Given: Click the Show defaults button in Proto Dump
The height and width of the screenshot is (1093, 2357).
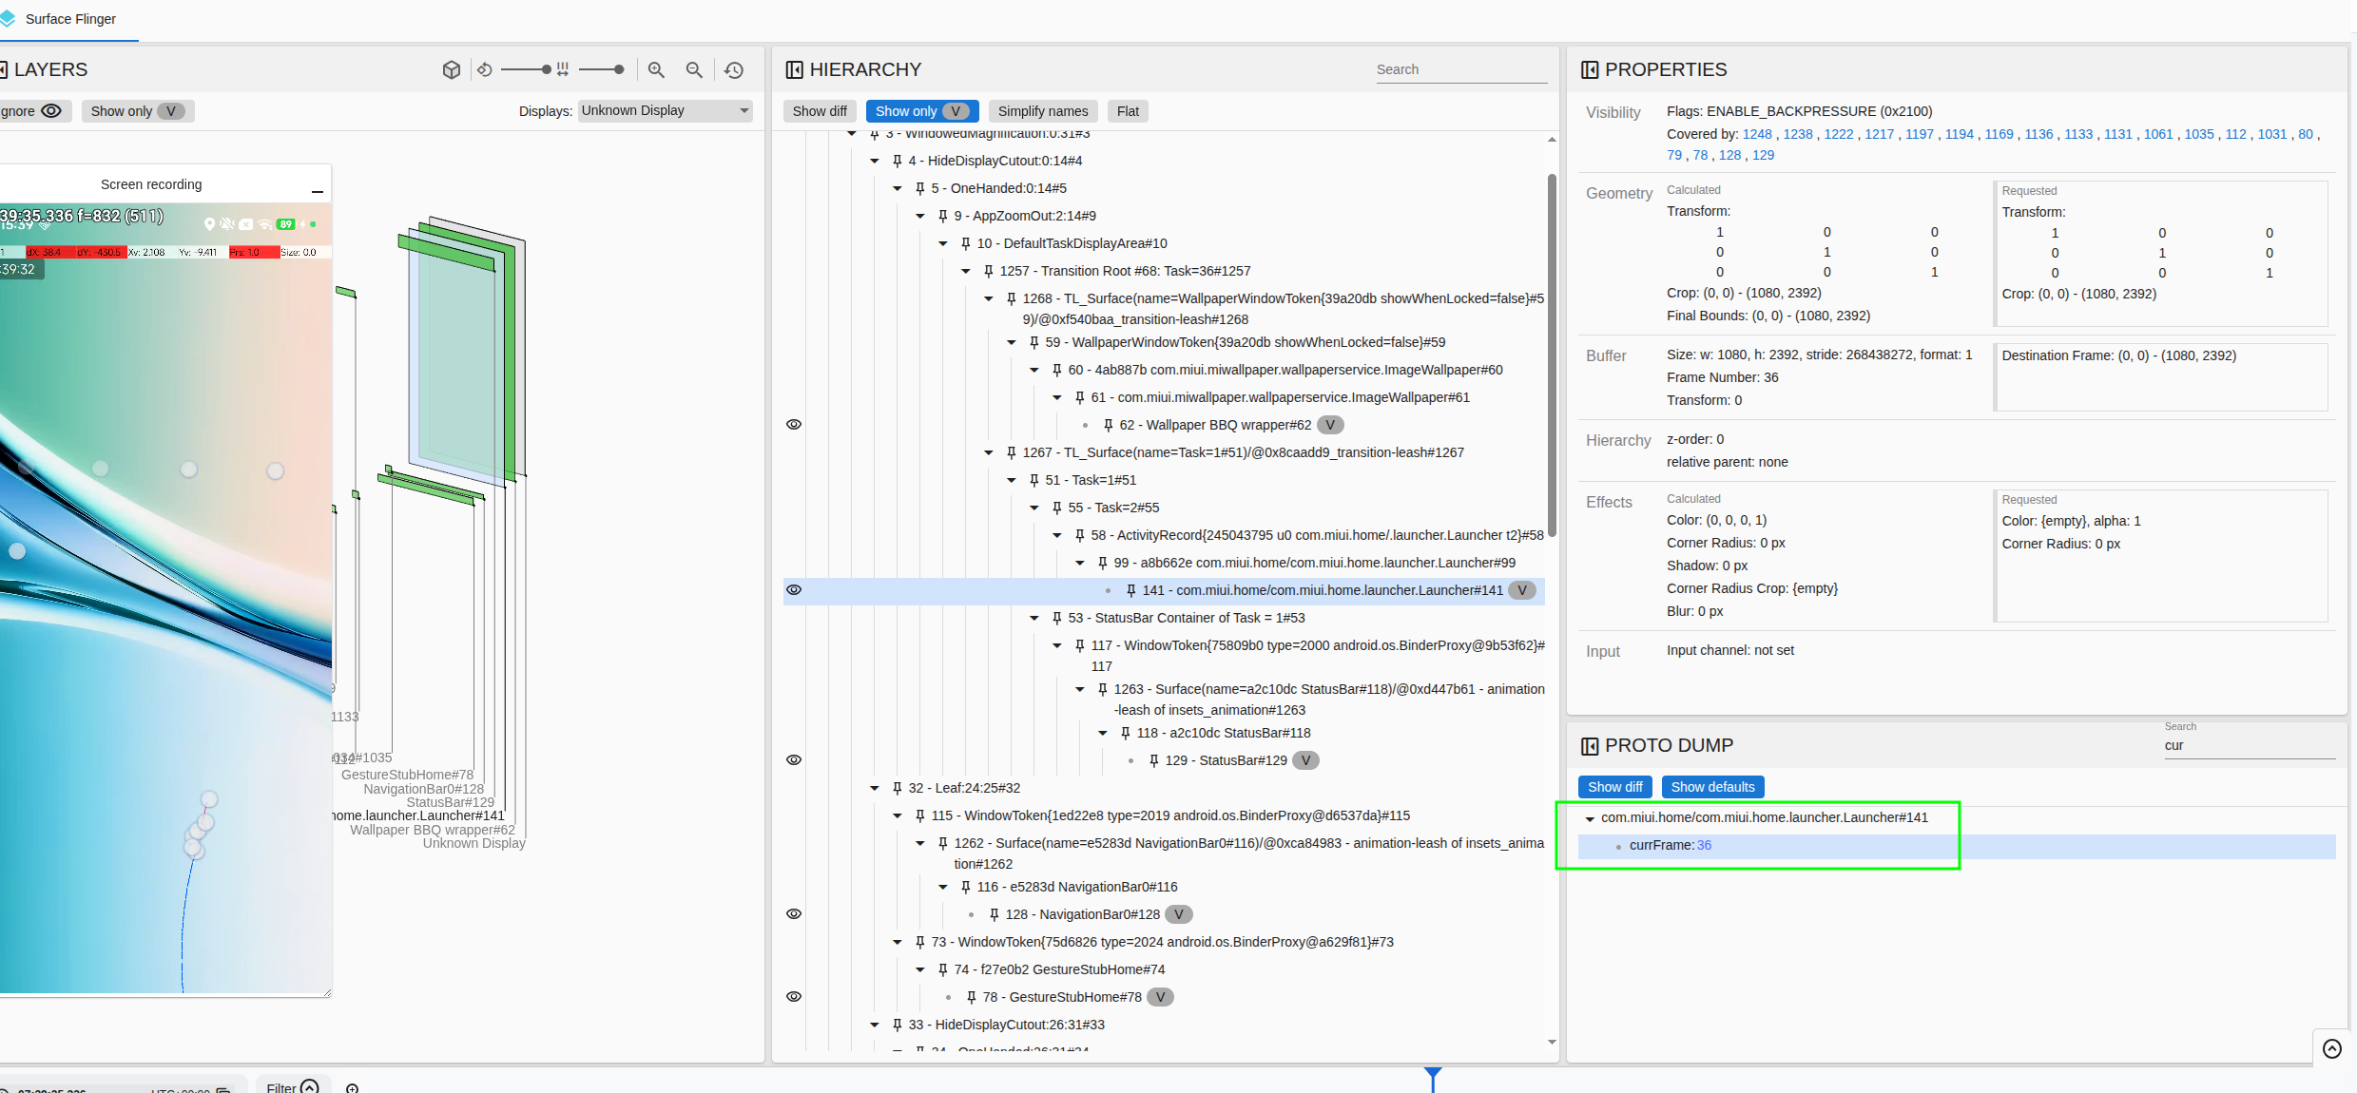Looking at the screenshot, I should pyautogui.click(x=1712, y=787).
